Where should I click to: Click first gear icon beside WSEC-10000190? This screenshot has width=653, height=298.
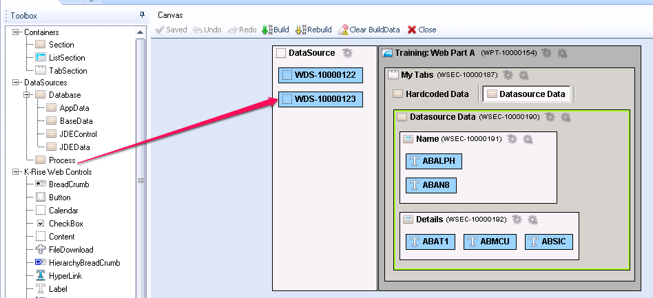click(550, 117)
